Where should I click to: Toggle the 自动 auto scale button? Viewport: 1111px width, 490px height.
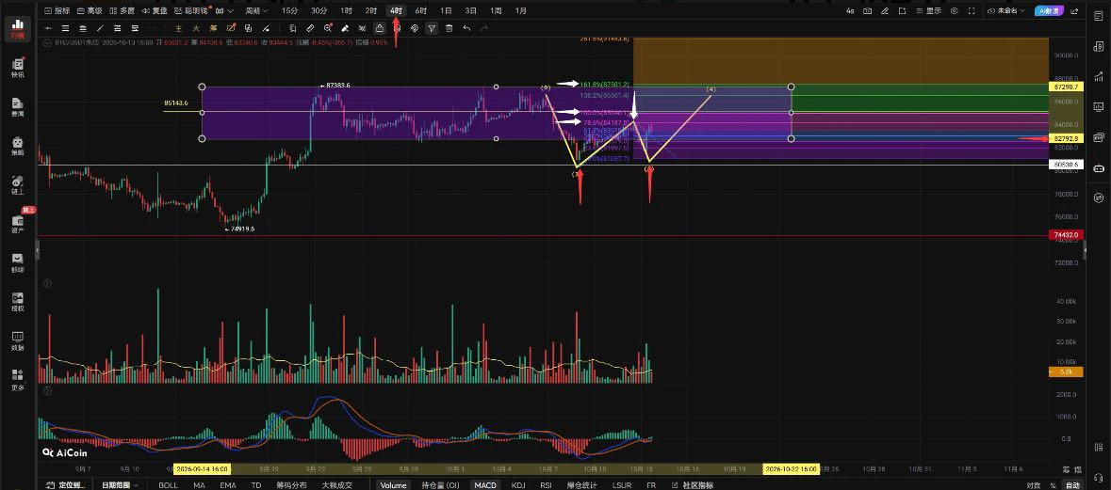[x=1072, y=485]
